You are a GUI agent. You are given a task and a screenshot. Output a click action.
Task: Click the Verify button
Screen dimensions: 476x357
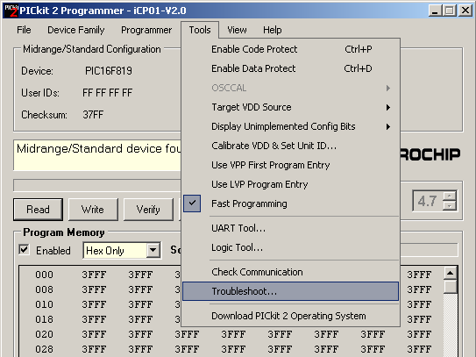[x=148, y=210]
